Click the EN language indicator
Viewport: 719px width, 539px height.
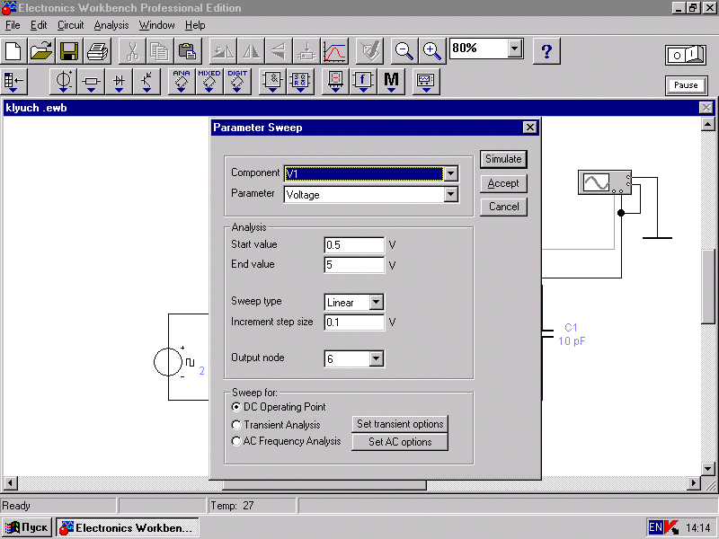pyautogui.click(x=655, y=527)
